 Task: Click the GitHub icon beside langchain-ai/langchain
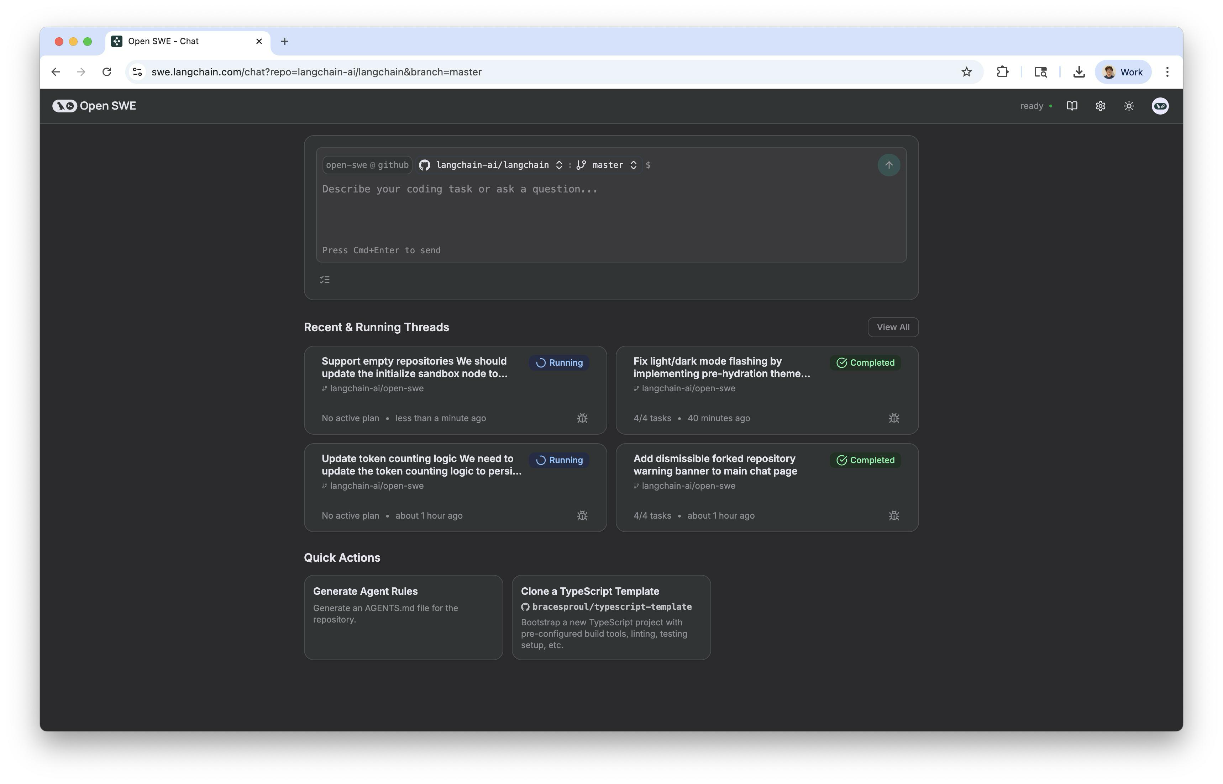pos(424,165)
